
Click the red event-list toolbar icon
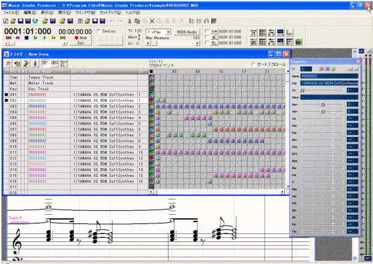[192, 21]
